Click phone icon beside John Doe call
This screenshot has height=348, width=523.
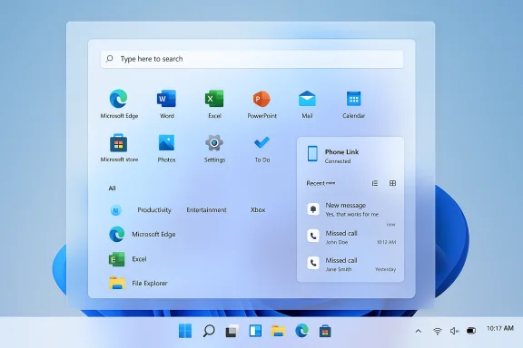click(x=313, y=236)
